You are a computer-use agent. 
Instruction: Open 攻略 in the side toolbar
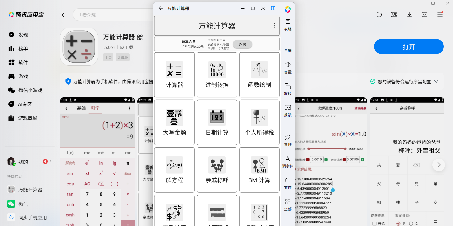[288, 25]
